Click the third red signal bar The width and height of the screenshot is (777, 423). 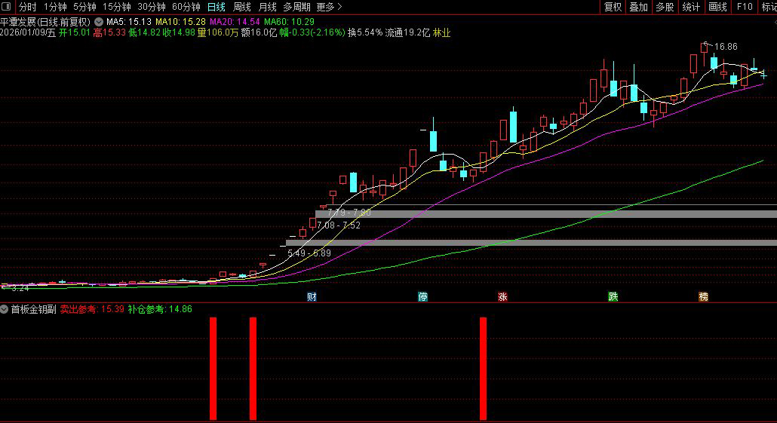[x=483, y=369]
